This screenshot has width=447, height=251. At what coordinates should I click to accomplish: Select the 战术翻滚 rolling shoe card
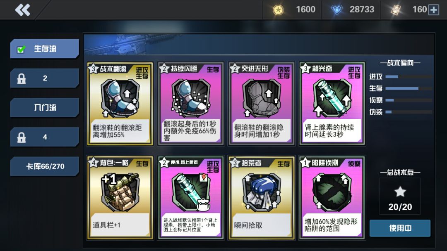[x=120, y=104]
